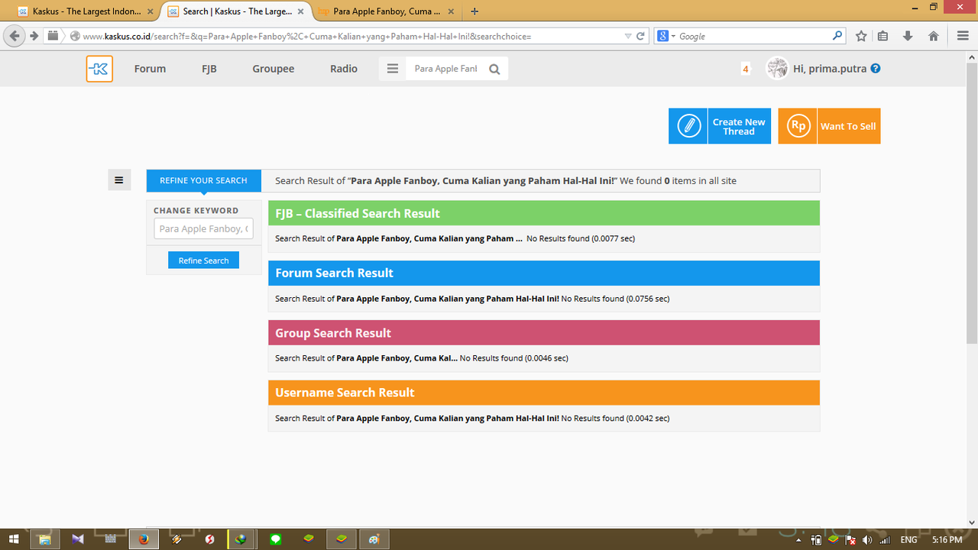Click the browser URL address bar
The height and width of the screenshot is (550, 978).
[351, 36]
